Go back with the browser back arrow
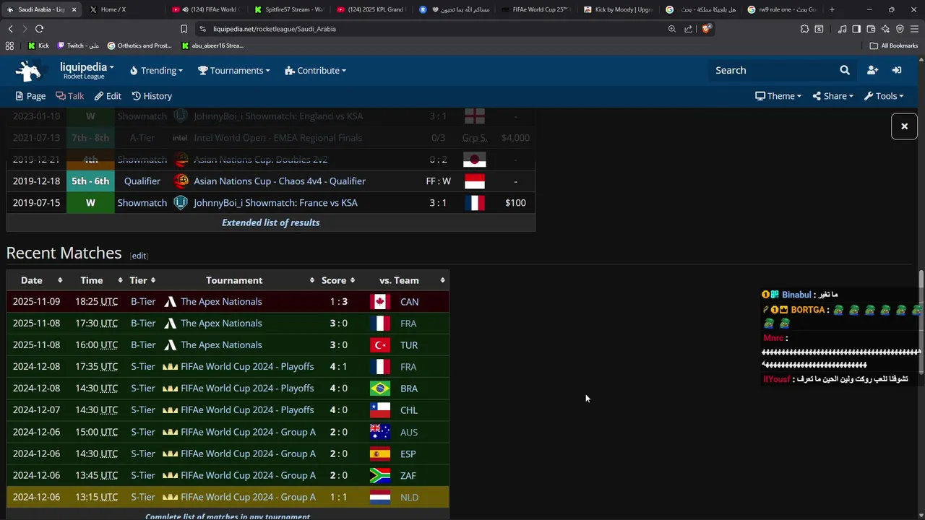The image size is (925, 520). coord(10,29)
